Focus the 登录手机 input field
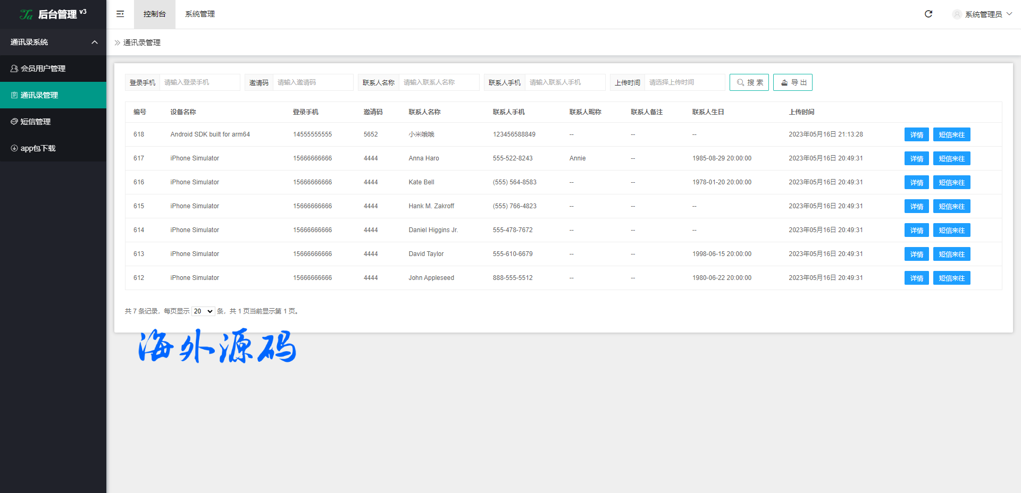Image resolution: width=1021 pixels, height=493 pixels. [x=199, y=82]
